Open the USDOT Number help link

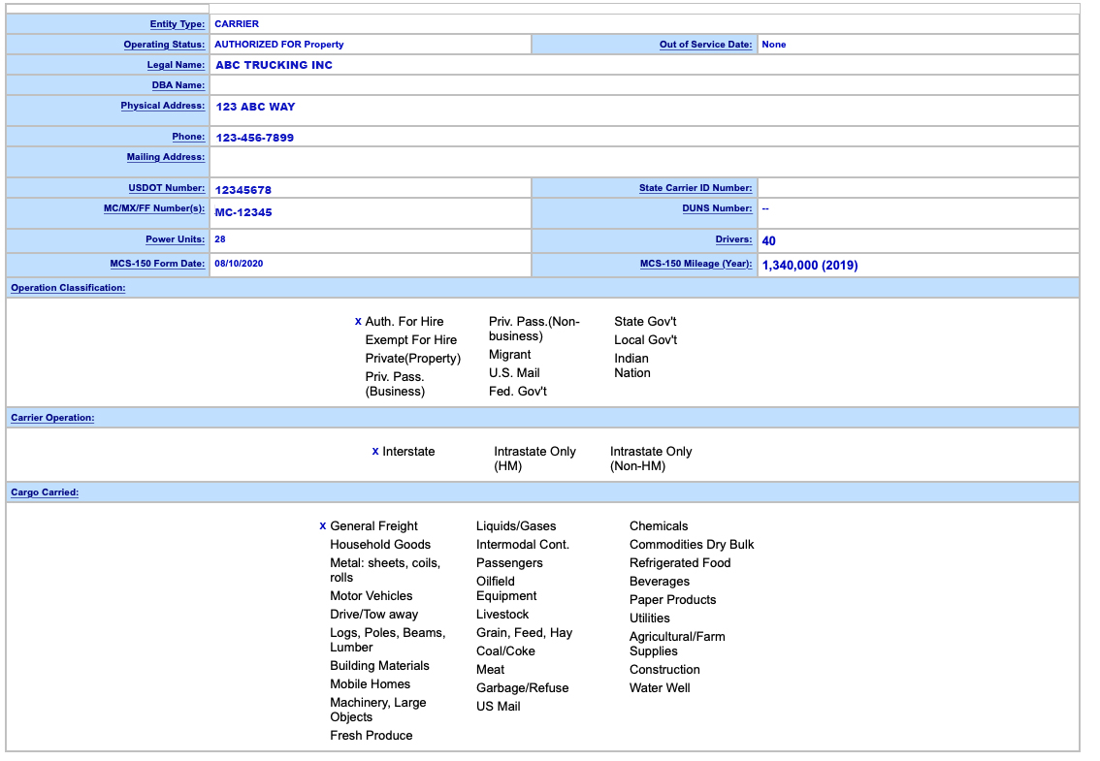coord(166,188)
